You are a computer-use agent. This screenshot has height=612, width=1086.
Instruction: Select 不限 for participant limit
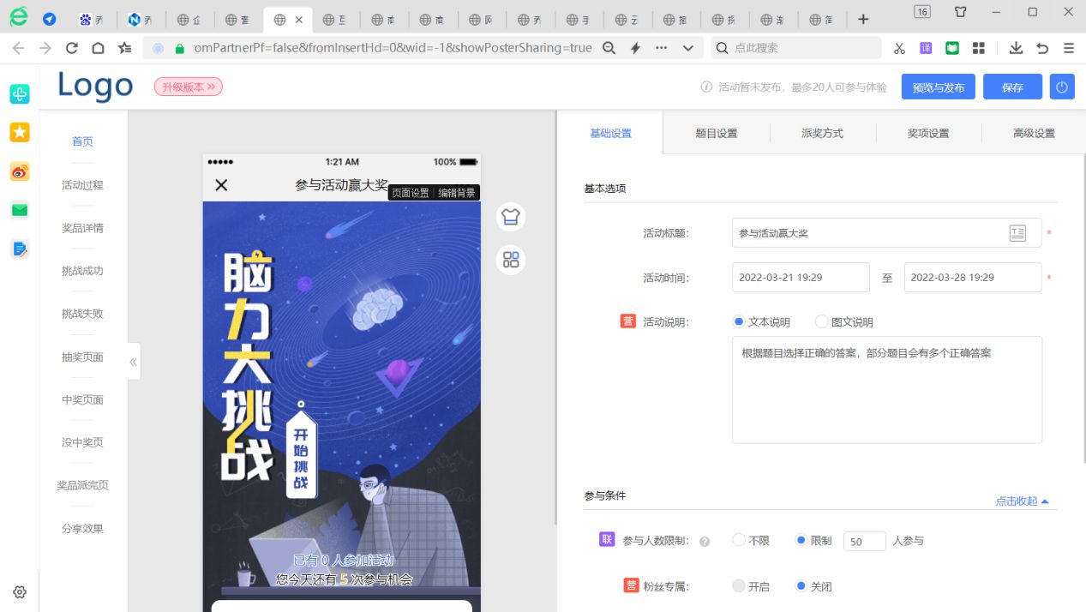[739, 541]
